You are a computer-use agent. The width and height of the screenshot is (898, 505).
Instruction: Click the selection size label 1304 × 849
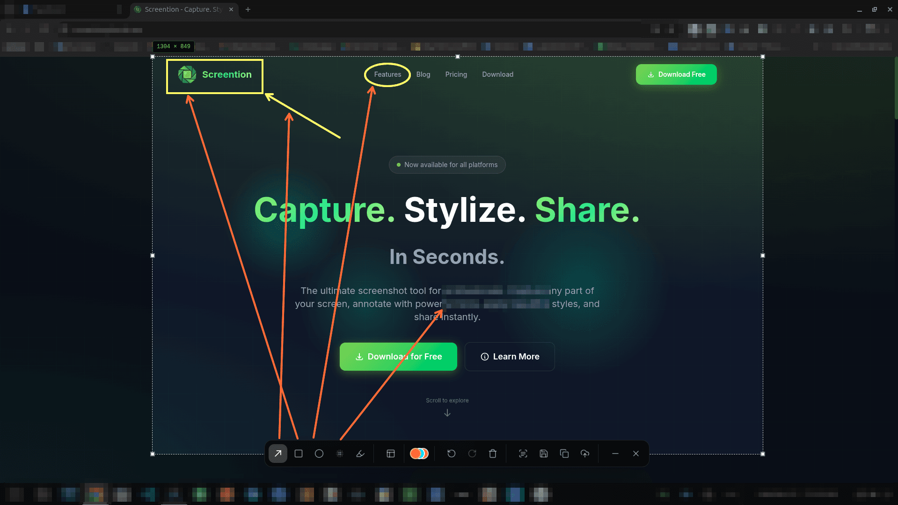(174, 46)
